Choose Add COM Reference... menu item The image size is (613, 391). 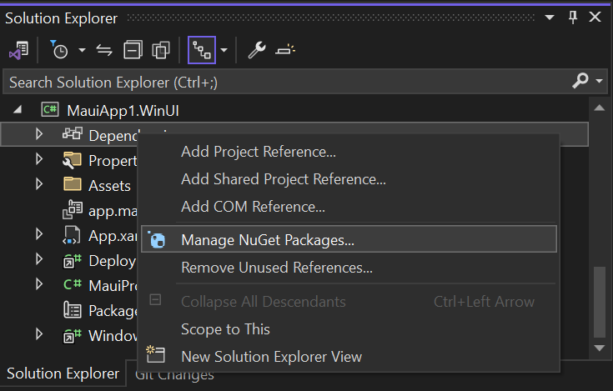click(x=349, y=206)
